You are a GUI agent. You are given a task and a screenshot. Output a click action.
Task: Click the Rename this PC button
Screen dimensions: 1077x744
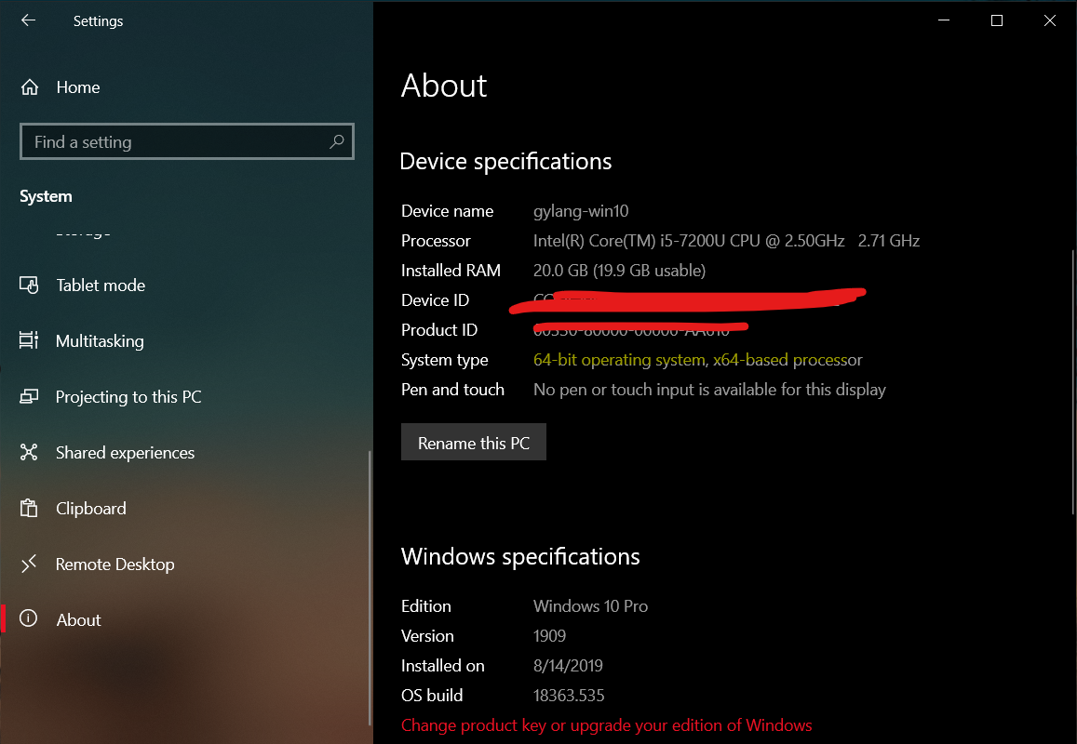[x=474, y=443]
